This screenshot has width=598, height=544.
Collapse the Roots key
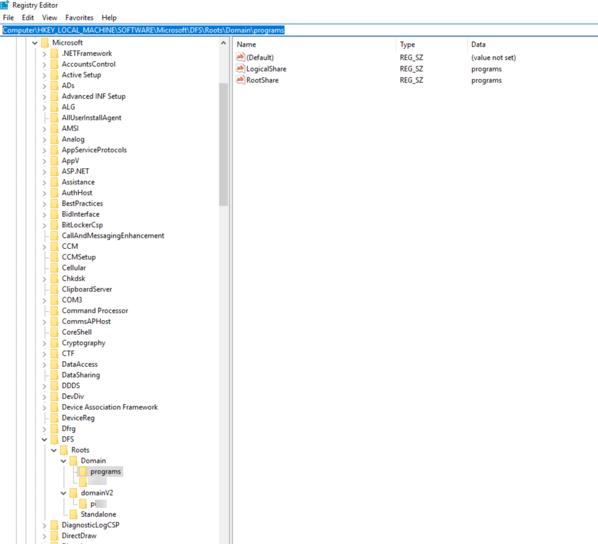[x=54, y=450]
